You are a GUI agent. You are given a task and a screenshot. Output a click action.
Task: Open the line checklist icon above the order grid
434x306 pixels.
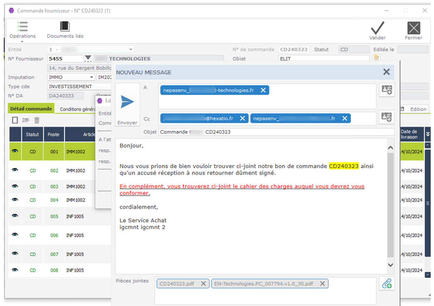(25, 120)
